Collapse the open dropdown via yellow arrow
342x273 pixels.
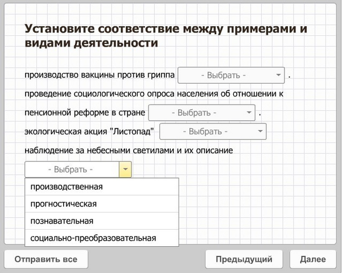(125, 169)
